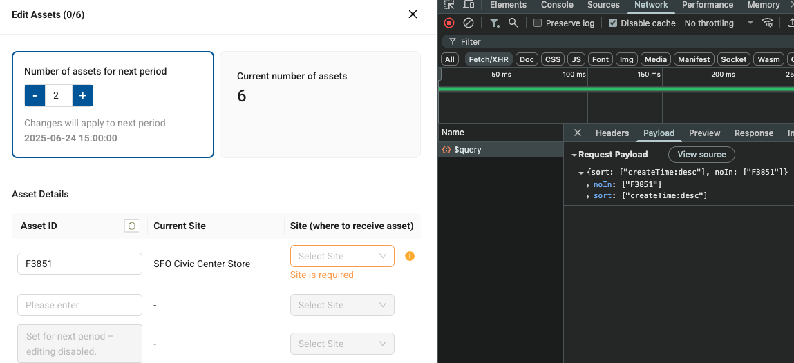Open the Select Site dropdown in third row
The width and height of the screenshot is (794, 363).
point(342,344)
